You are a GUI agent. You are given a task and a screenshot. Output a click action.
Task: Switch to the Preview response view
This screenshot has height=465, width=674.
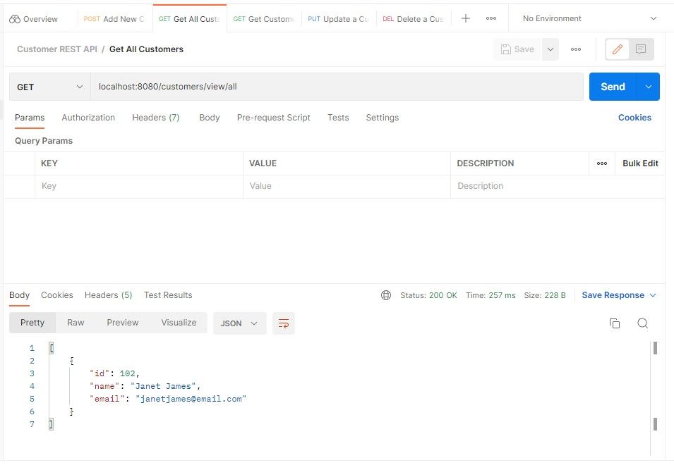pyautogui.click(x=122, y=322)
